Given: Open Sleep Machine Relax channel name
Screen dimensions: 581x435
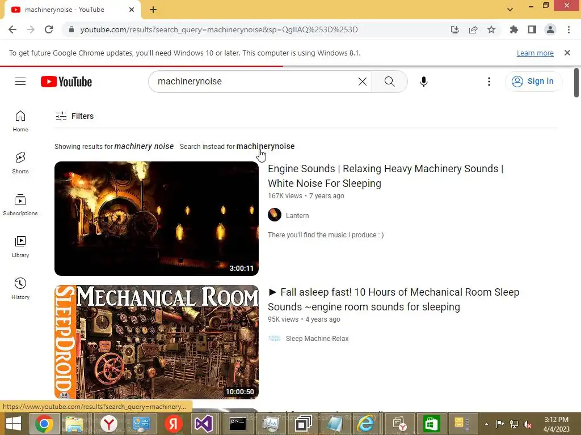Looking at the screenshot, I should pos(317,339).
